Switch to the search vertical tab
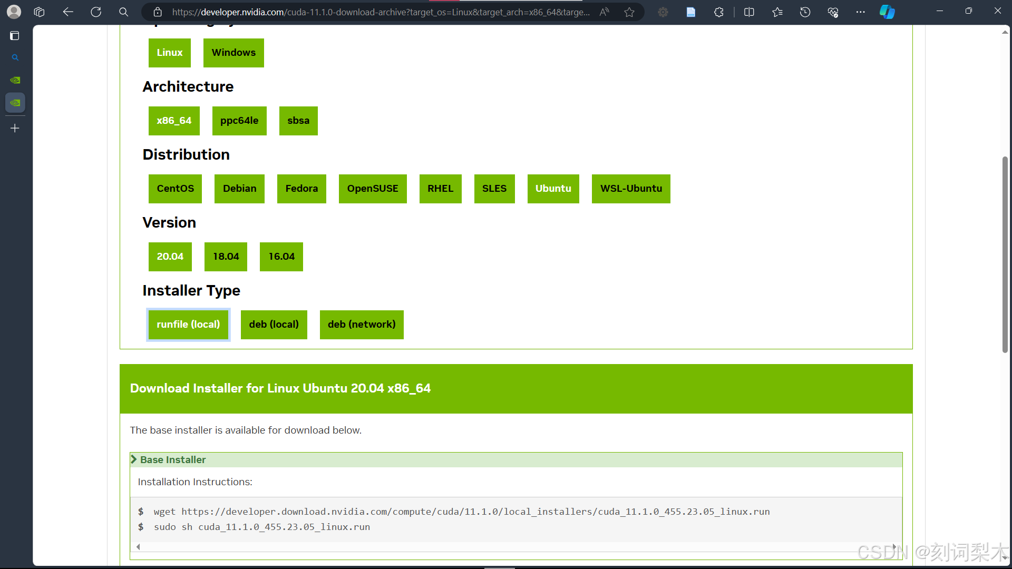Image resolution: width=1012 pixels, height=569 pixels. coord(15,57)
